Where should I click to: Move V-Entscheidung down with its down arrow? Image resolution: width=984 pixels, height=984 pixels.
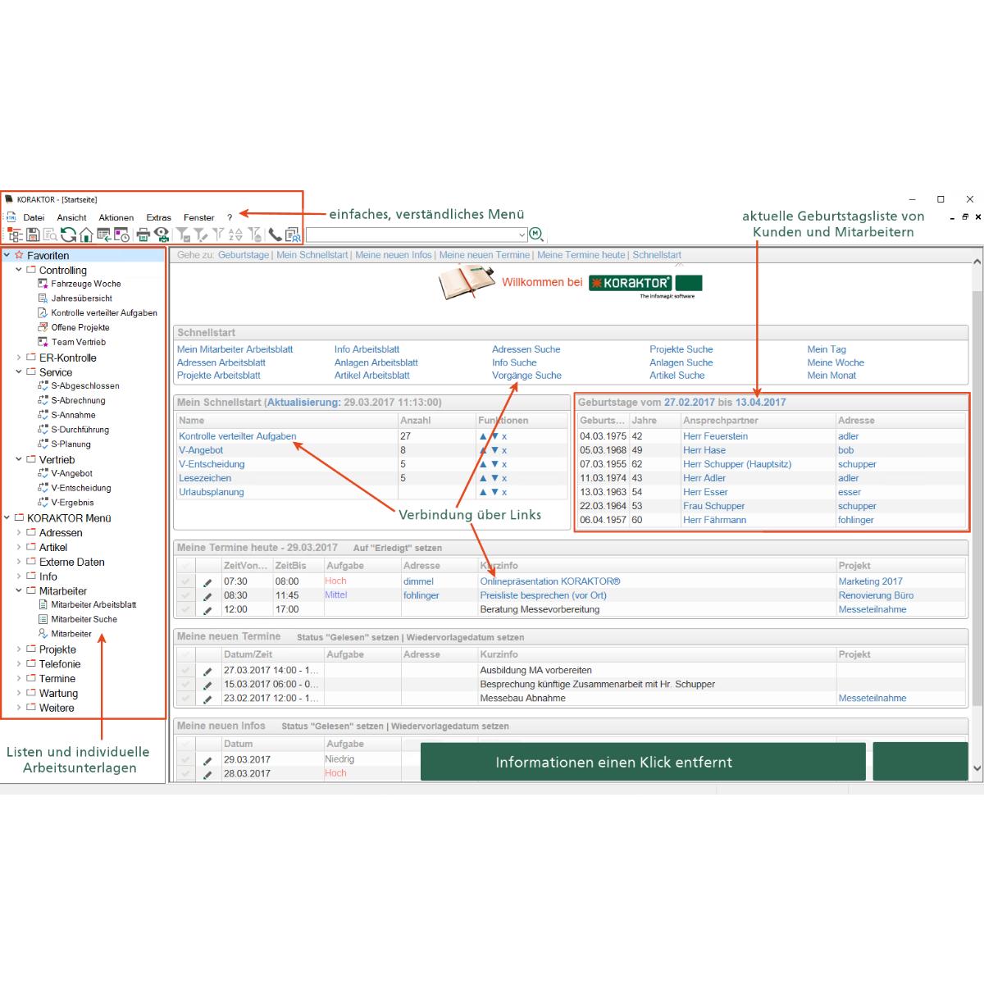tap(494, 464)
